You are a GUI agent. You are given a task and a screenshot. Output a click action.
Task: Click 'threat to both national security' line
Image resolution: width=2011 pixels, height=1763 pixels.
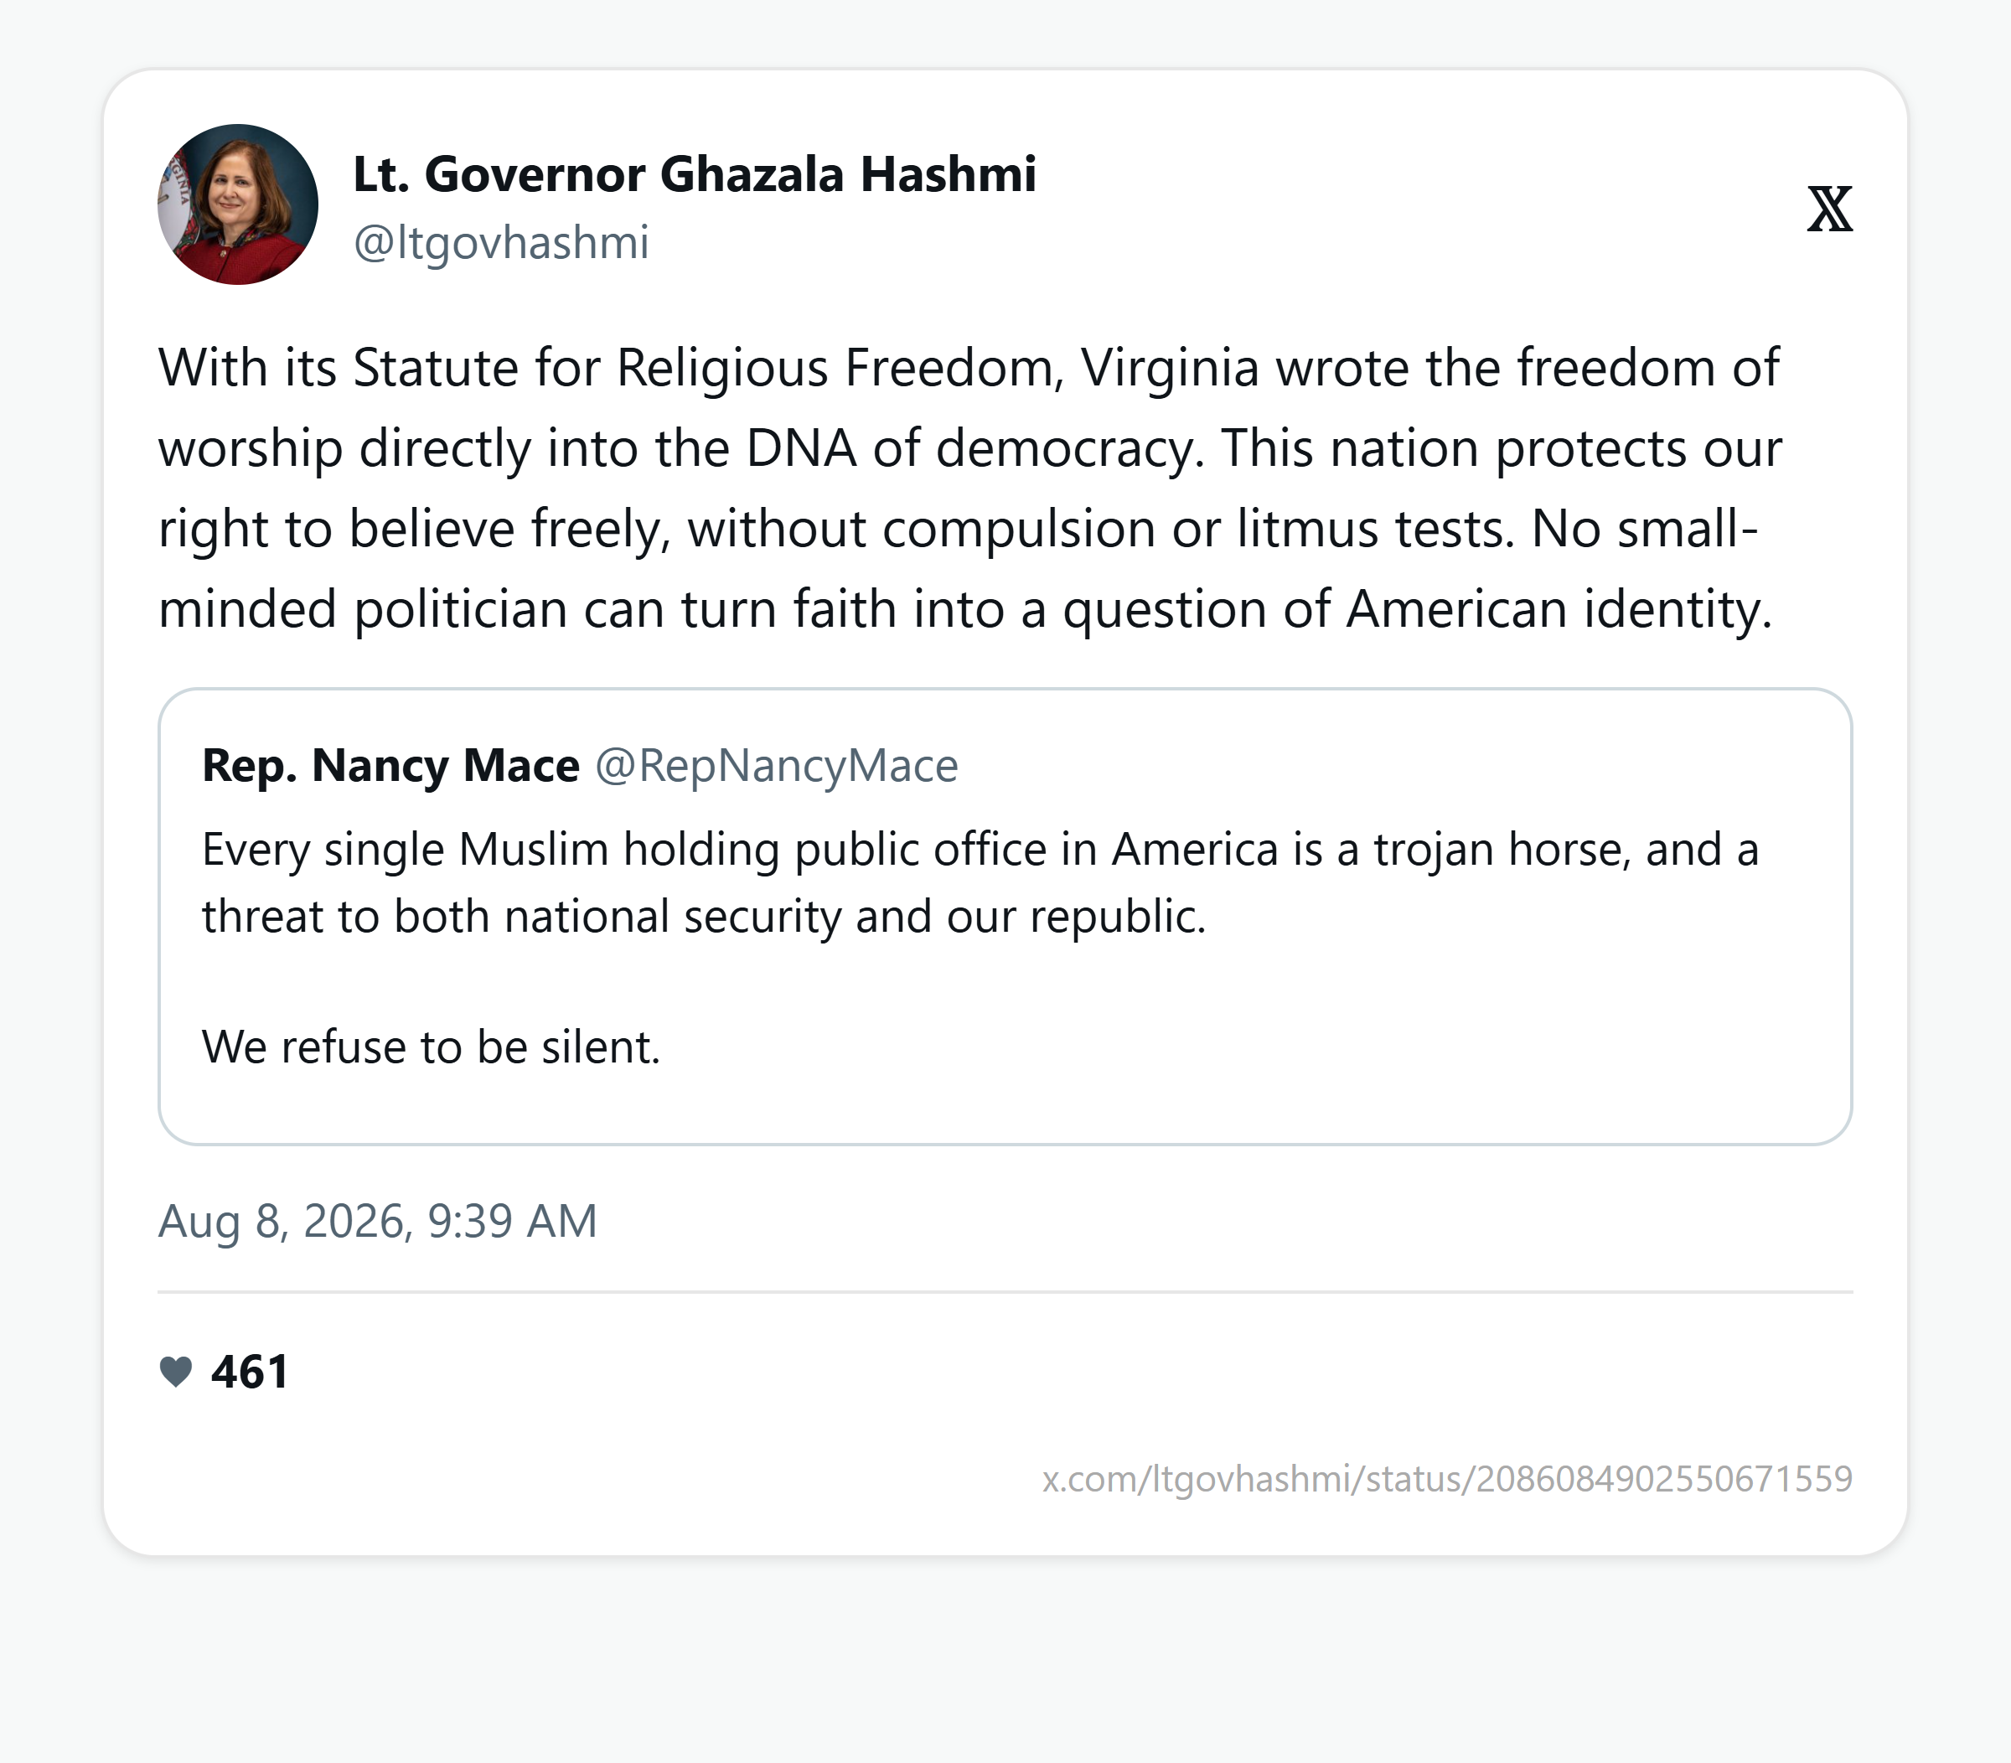pos(704,916)
